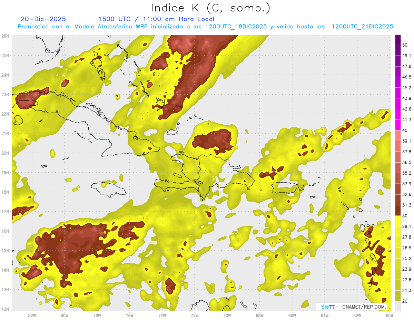Pick the dark purple swatch atop colorbar

[x=398, y=40]
